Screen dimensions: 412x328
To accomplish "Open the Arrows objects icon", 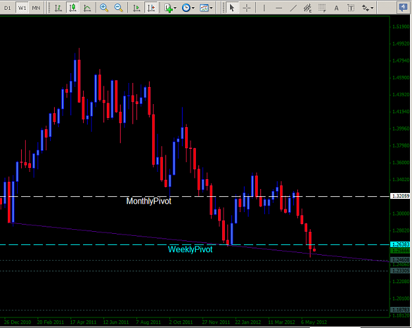I will click(x=365, y=8).
